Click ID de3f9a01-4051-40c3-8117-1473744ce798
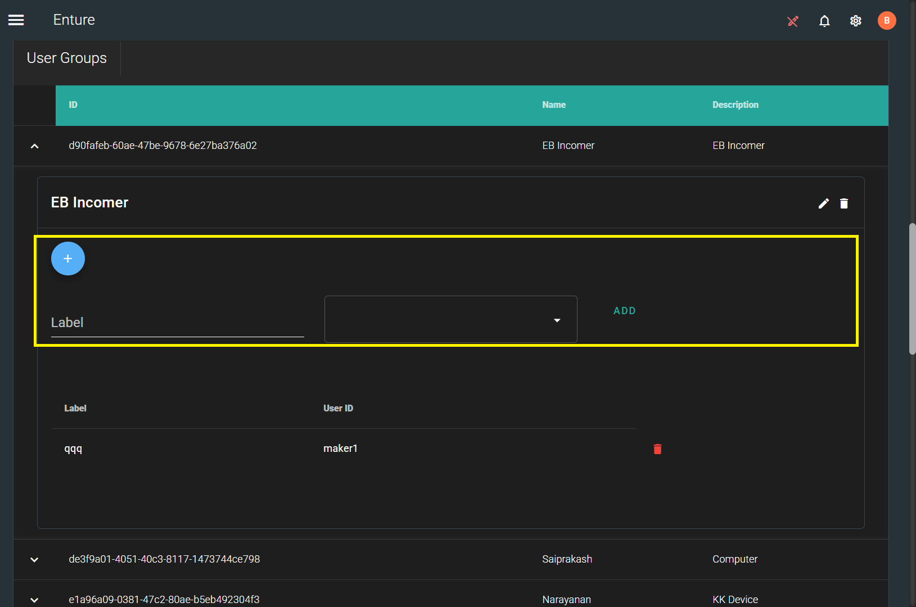This screenshot has width=916, height=607. point(164,559)
